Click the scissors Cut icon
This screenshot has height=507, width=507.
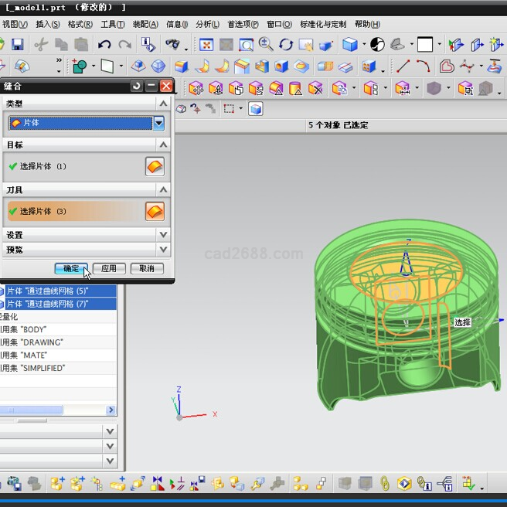pos(41,45)
